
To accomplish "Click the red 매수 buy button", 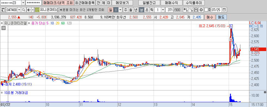I will [x=210, y=17].
